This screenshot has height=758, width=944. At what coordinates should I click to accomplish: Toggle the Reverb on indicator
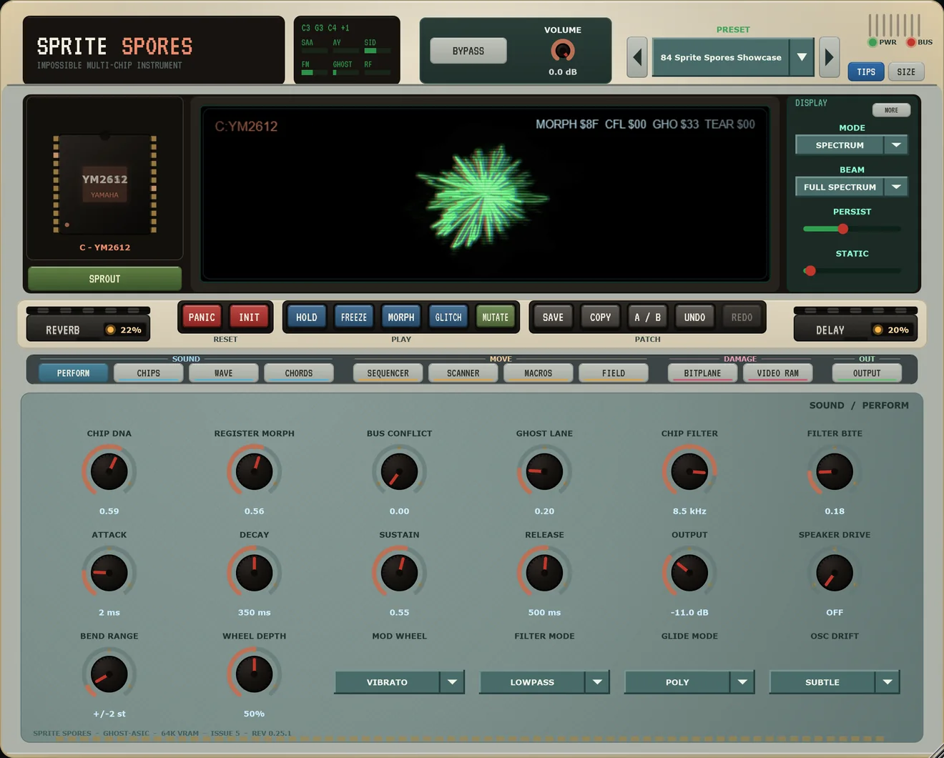click(110, 330)
